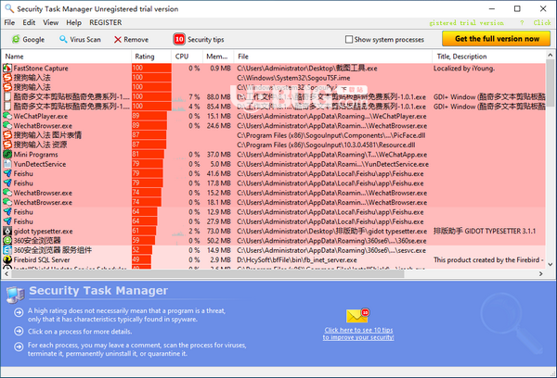557x378 pixels.
Task: Click the vertical scrollbar up arrow
Action: 551,56
